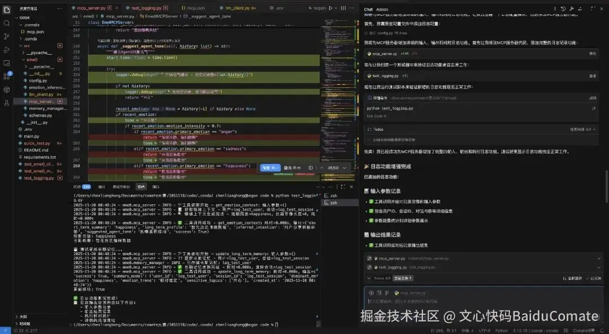Open editor more actions ellipsis
Image resolution: width=609 pixels, height=334 pixels.
tap(351, 8)
